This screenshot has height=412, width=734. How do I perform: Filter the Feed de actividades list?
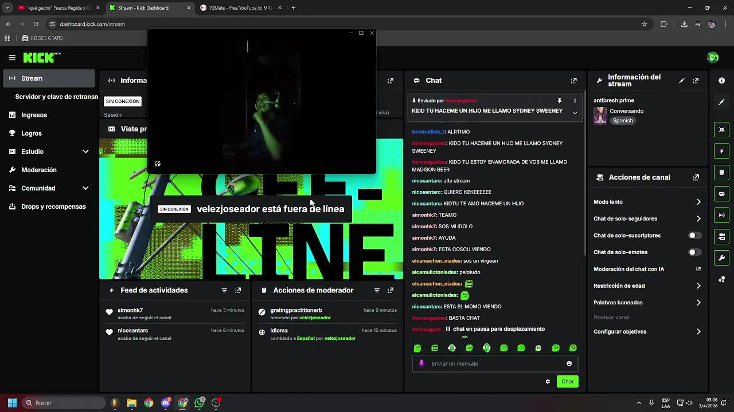(x=224, y=290)
